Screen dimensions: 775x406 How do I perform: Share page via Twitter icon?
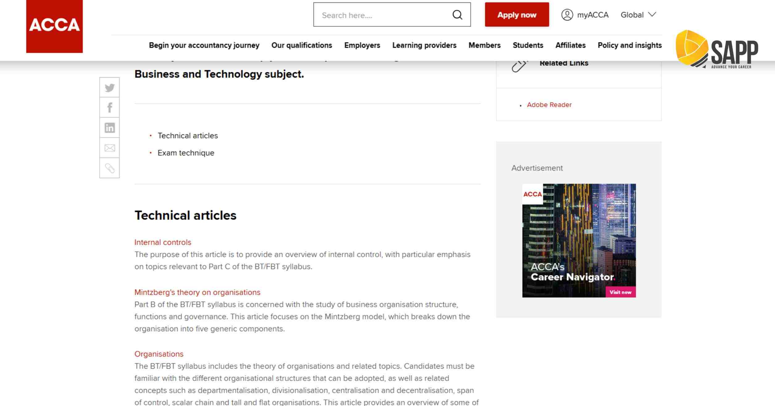coord(109,88)
